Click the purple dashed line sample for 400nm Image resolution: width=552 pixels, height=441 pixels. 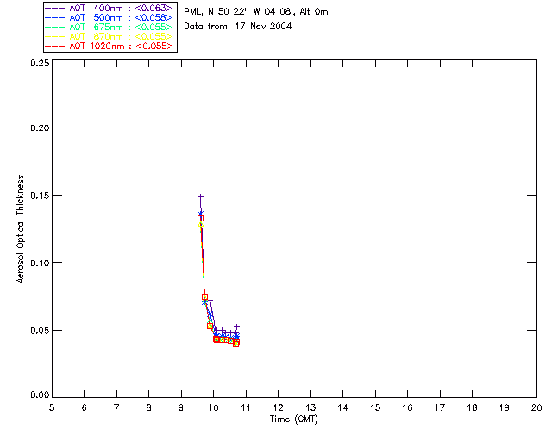pos(55,8)
